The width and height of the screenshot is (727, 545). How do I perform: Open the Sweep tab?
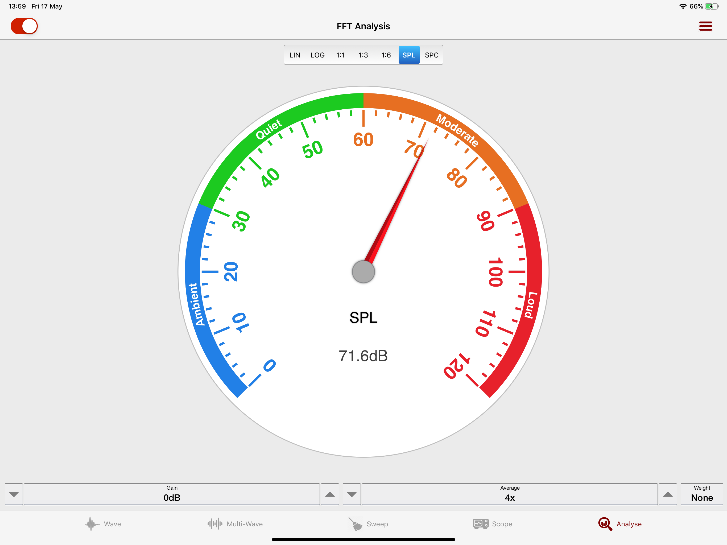coord(368,524)
